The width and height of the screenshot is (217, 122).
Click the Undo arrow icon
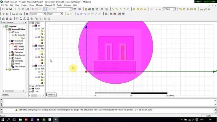click(x=36, y=9)
